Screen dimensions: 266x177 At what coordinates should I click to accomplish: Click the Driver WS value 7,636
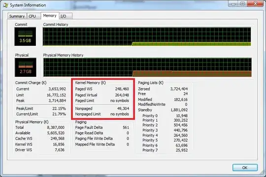60,150
